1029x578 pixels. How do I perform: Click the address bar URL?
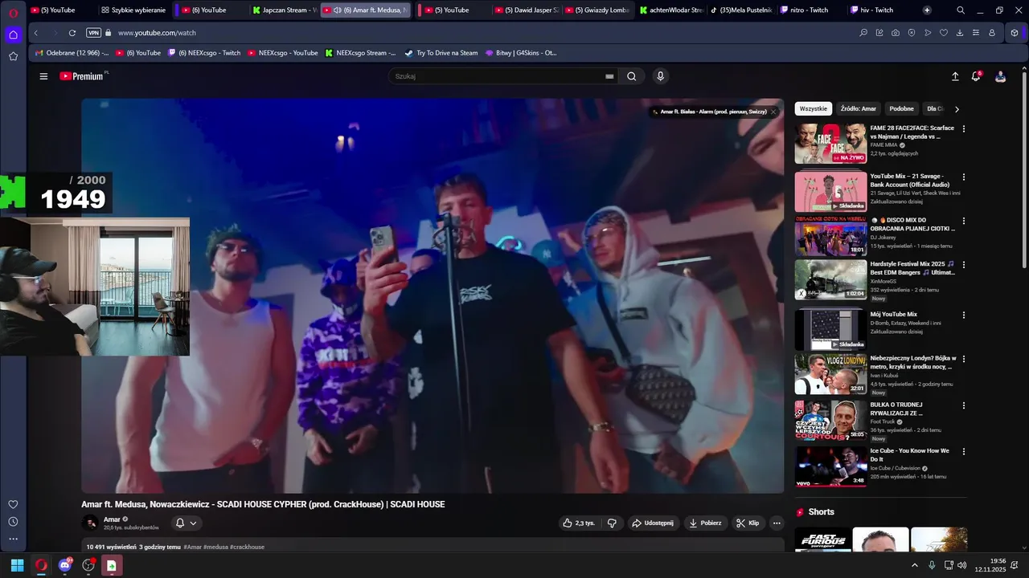(157, 33)
